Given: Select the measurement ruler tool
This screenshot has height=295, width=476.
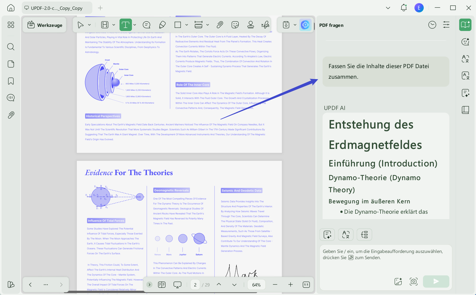Looking at the screenshot, I should (198, 25).
